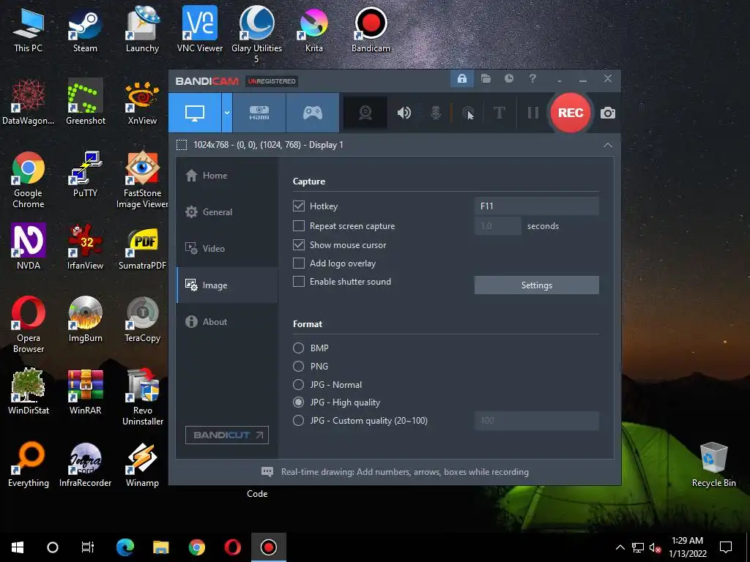
Task: Open Krita desktop shortcut
Action: pyautogui.click(x=313, y=31)
